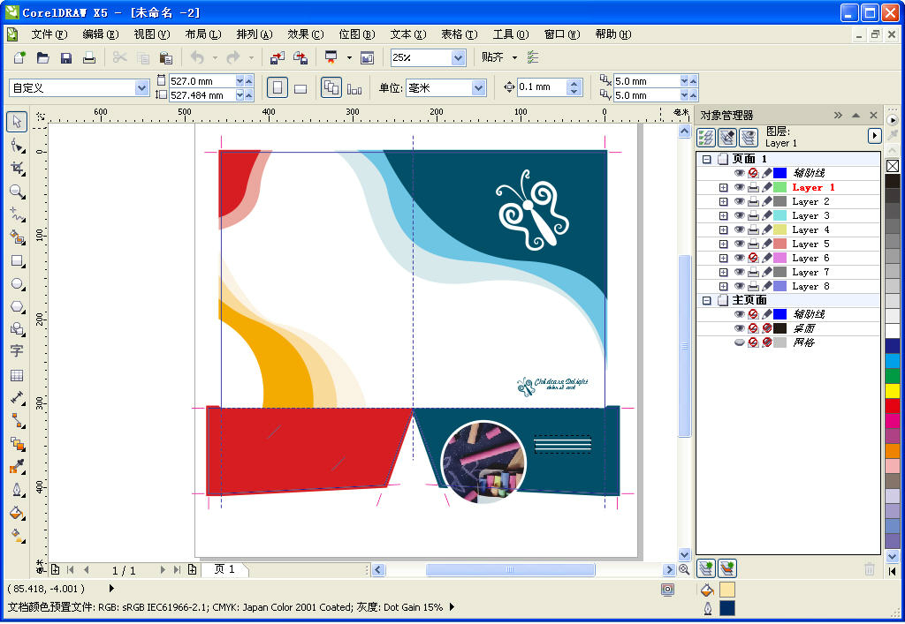This screenshot has height=624, width=905.
Task: Click the New Layer button in Object Manager
Action: 705,568
